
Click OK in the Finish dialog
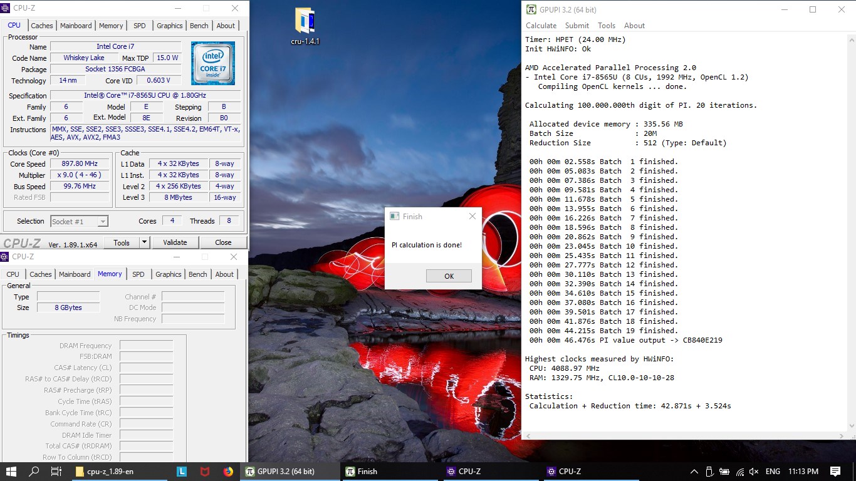tap(449, 276)
